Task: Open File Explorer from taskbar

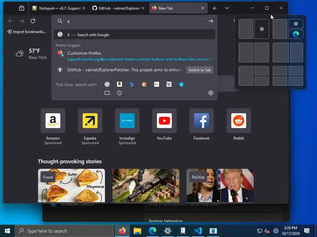Action: pos(137,231)
